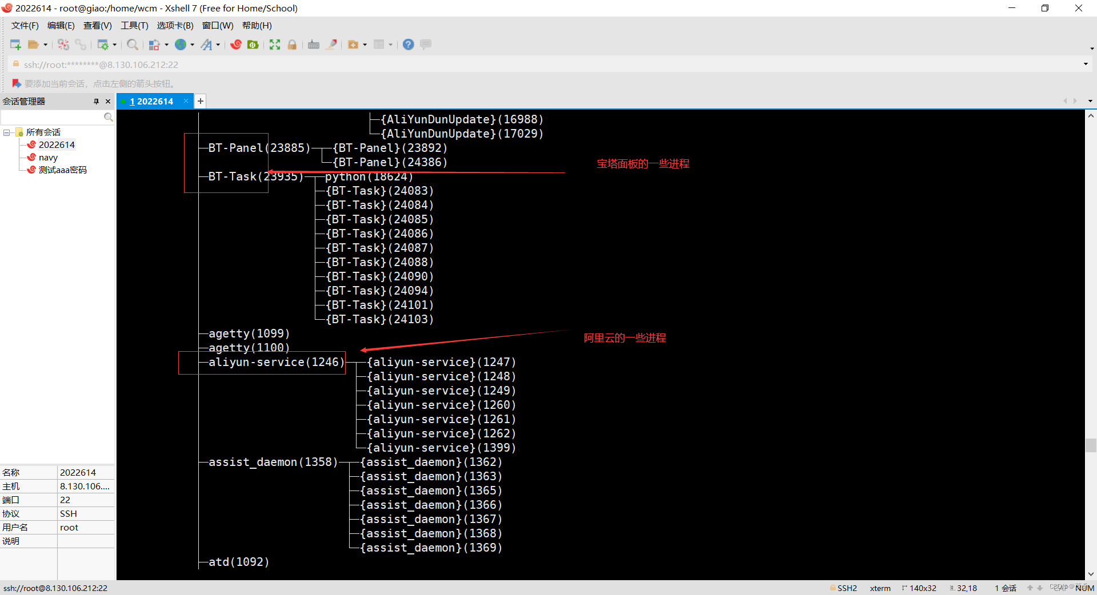Viewport: 1097px width, 595px height.
Task: Add a new tab with plus button
Action: [x=201, y=101]
